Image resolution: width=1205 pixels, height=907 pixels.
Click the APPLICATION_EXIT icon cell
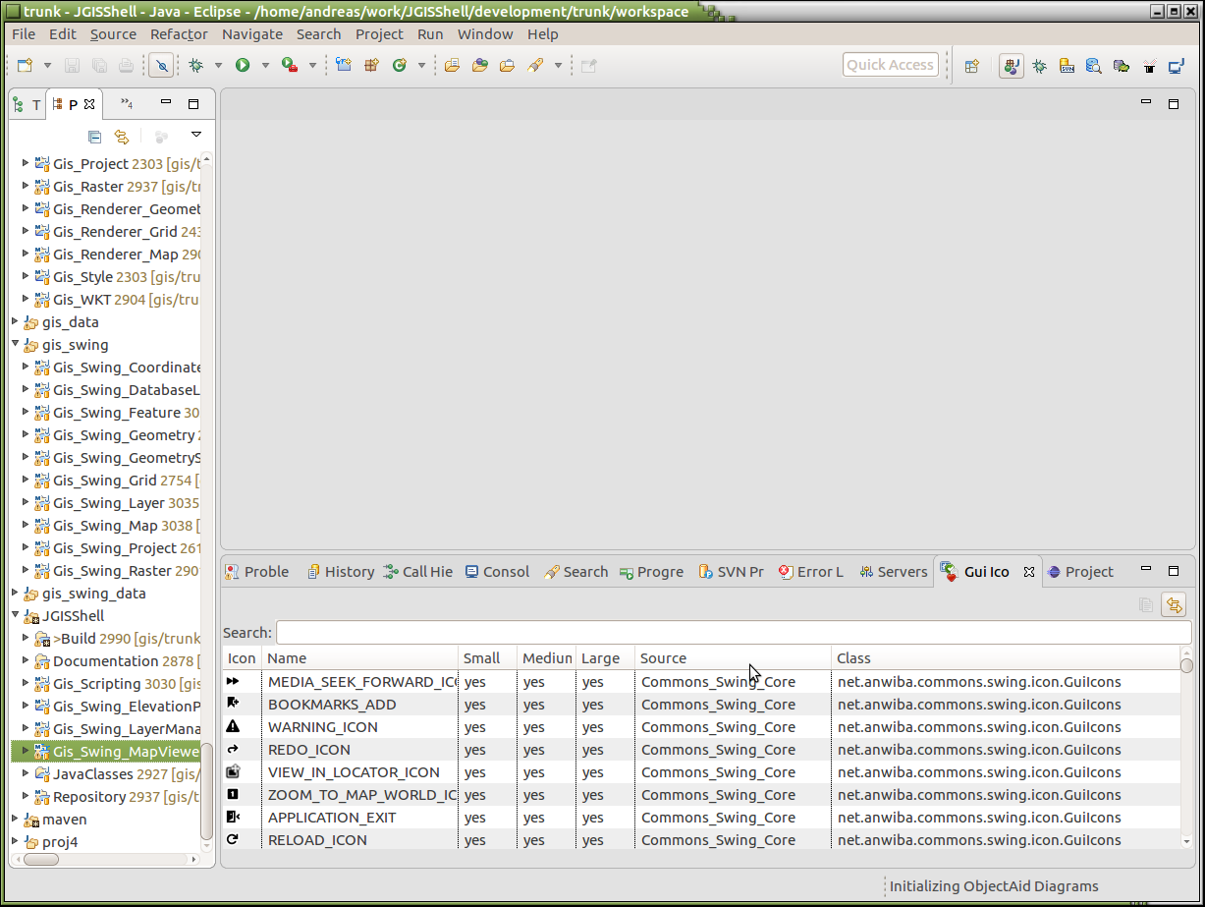pyautogui.click(x=233, y=817)
